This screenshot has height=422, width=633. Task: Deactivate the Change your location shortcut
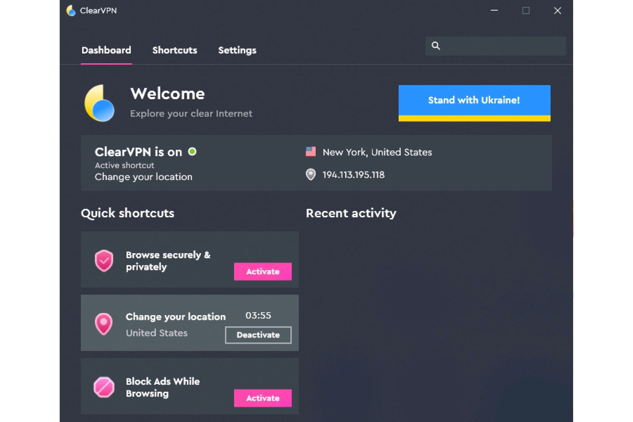(x=258, y=335)
